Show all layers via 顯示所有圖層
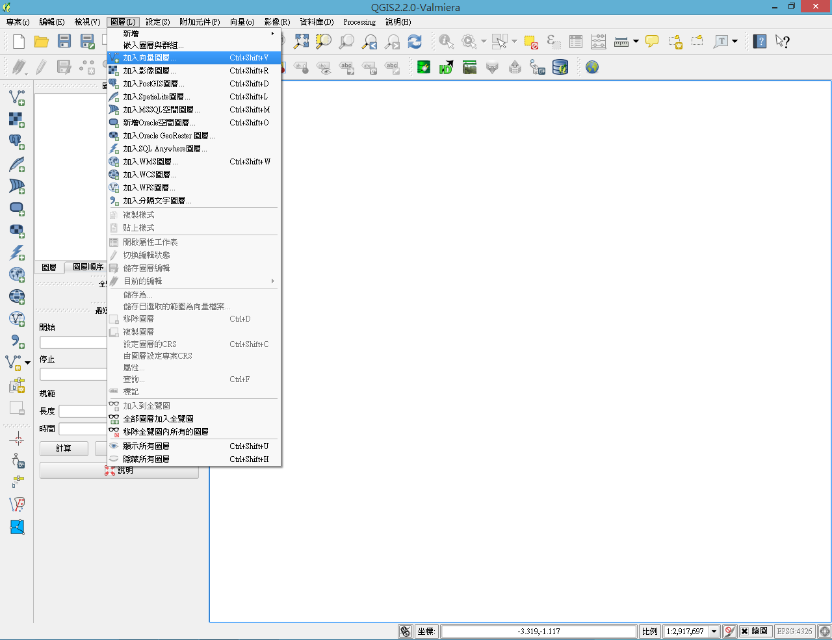The width and height of the screenshot is (832, 640). coord(146,446)
